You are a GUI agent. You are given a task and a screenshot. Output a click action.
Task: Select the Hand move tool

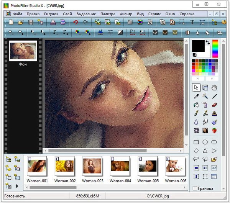pyautogui.click(x=214, y=88)
